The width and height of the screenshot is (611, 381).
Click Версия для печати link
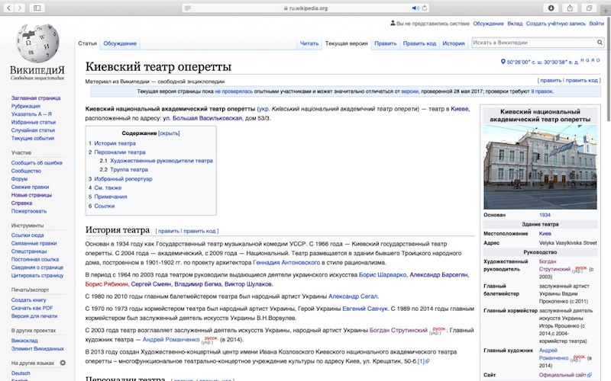pyautogui.click(x=34, y=316)
